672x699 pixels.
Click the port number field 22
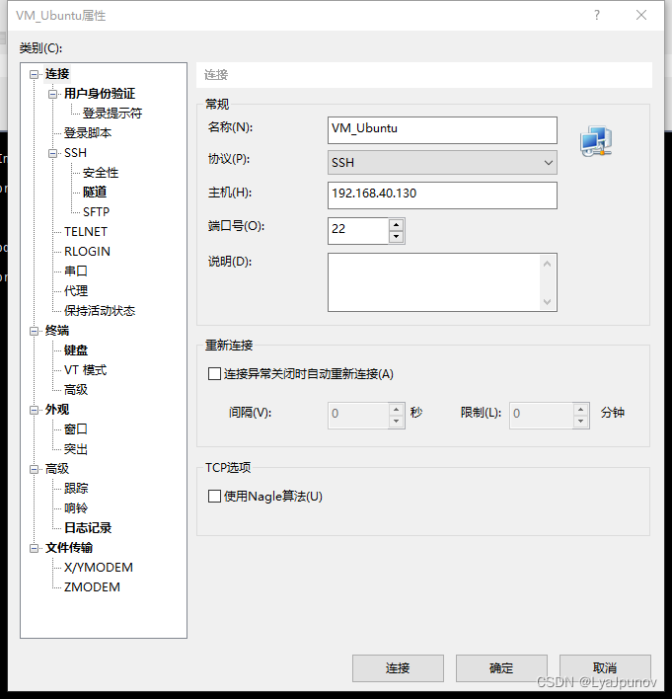(x=358, y=231)
